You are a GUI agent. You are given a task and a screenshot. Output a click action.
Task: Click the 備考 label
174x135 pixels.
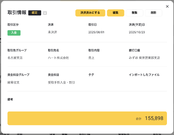click(x=10, y=99)
